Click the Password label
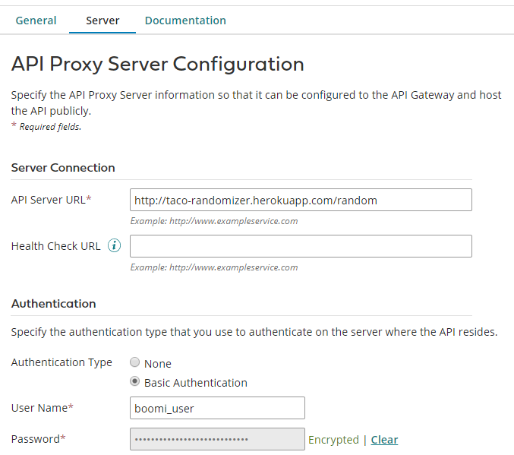Screen dimensions: 514x455 pyautogui.click(x=38, y=439)
